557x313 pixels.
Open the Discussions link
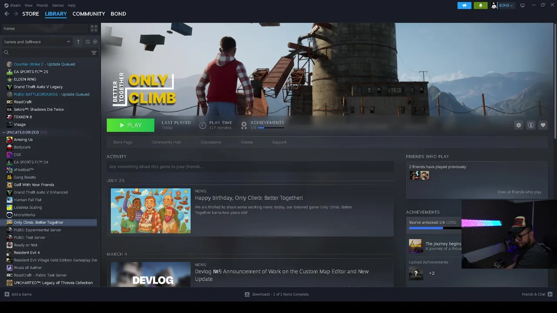211,142
